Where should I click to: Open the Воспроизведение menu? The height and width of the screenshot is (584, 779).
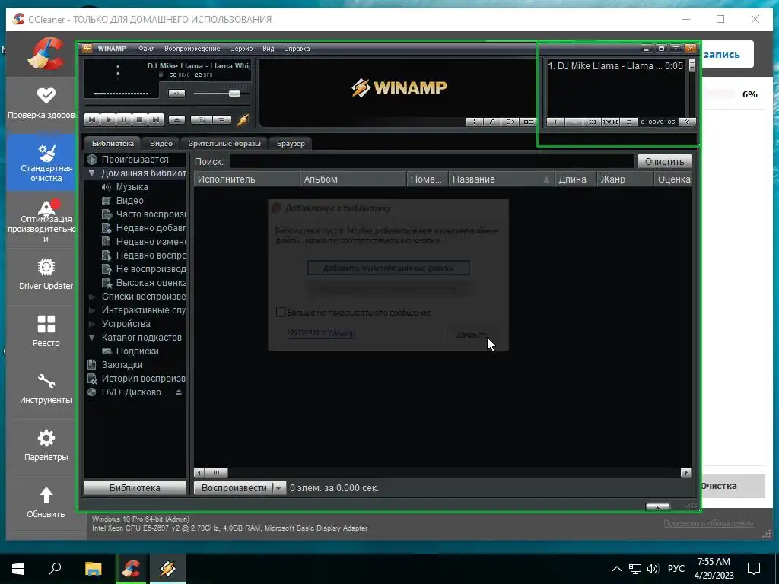tap(192, 49)
